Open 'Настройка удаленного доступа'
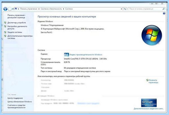This screenshot has height=115, width=169. (17, 27)
